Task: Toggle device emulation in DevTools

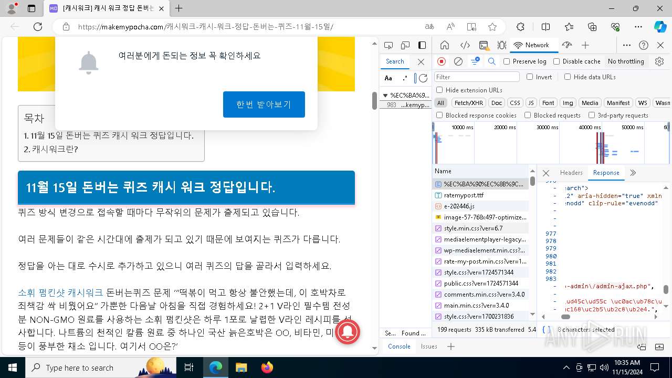Action: click(405, 45)
